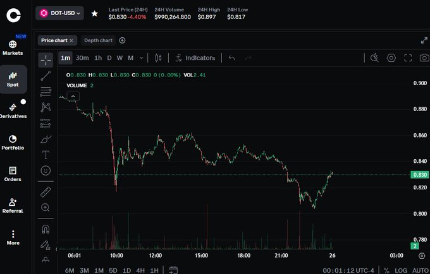Select the 1H date range
Viewport: 430px width, 274px height.
(x=154, y=270)
